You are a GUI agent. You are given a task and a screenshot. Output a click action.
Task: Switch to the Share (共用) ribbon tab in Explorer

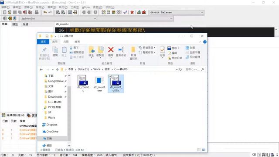tap(66, 42)
